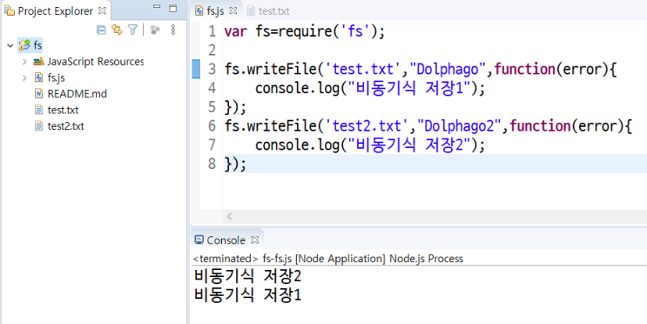Click the README.md file icon
The width and height of the screenshot is (647, 324).
[39, 94]
